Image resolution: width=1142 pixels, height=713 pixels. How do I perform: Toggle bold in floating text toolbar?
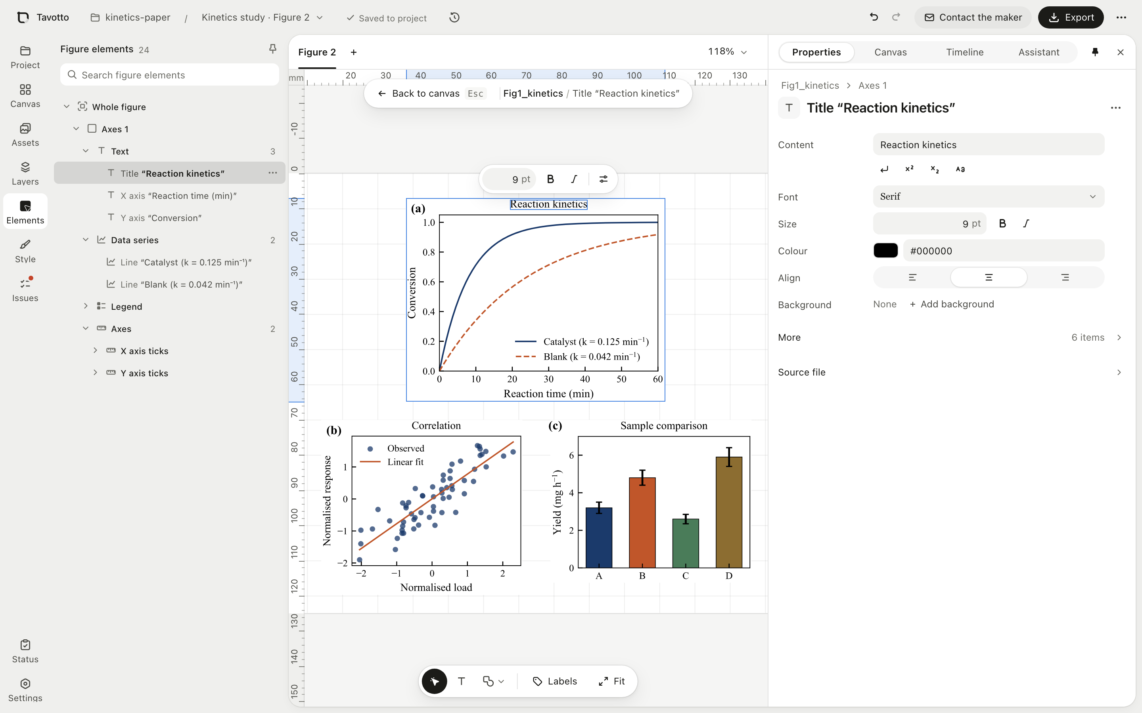pyautogui.click(x=550, y=179)
